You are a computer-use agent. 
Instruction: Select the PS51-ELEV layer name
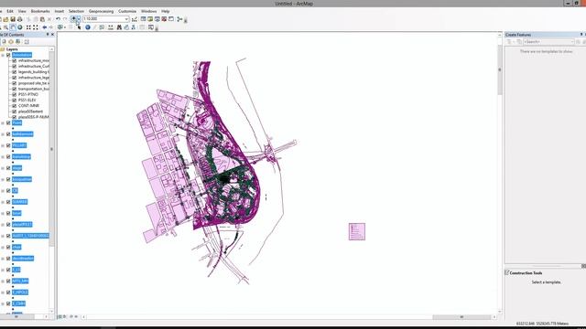point(27,100)
